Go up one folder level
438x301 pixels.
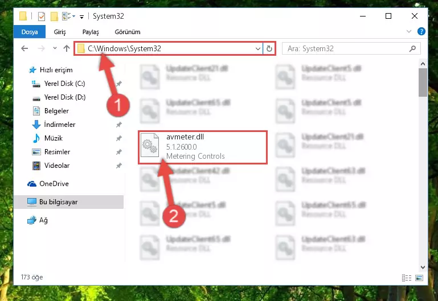click(x=67, y=48)
